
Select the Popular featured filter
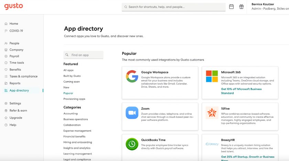[68, 93]
